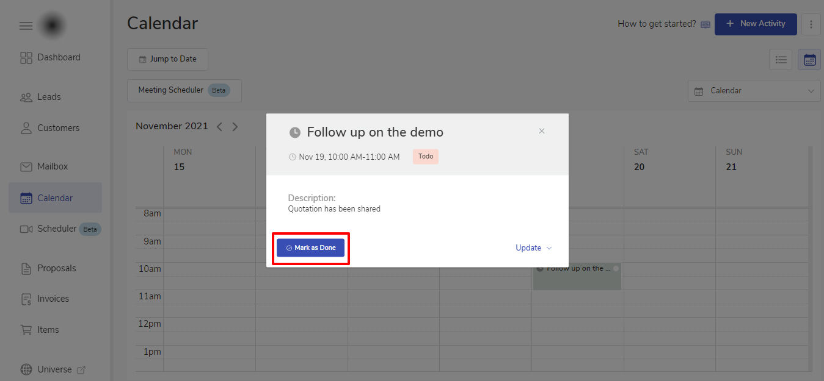The image size is (824, 381).
Task: Close the Follow up dialog
Action: point(541,131)
